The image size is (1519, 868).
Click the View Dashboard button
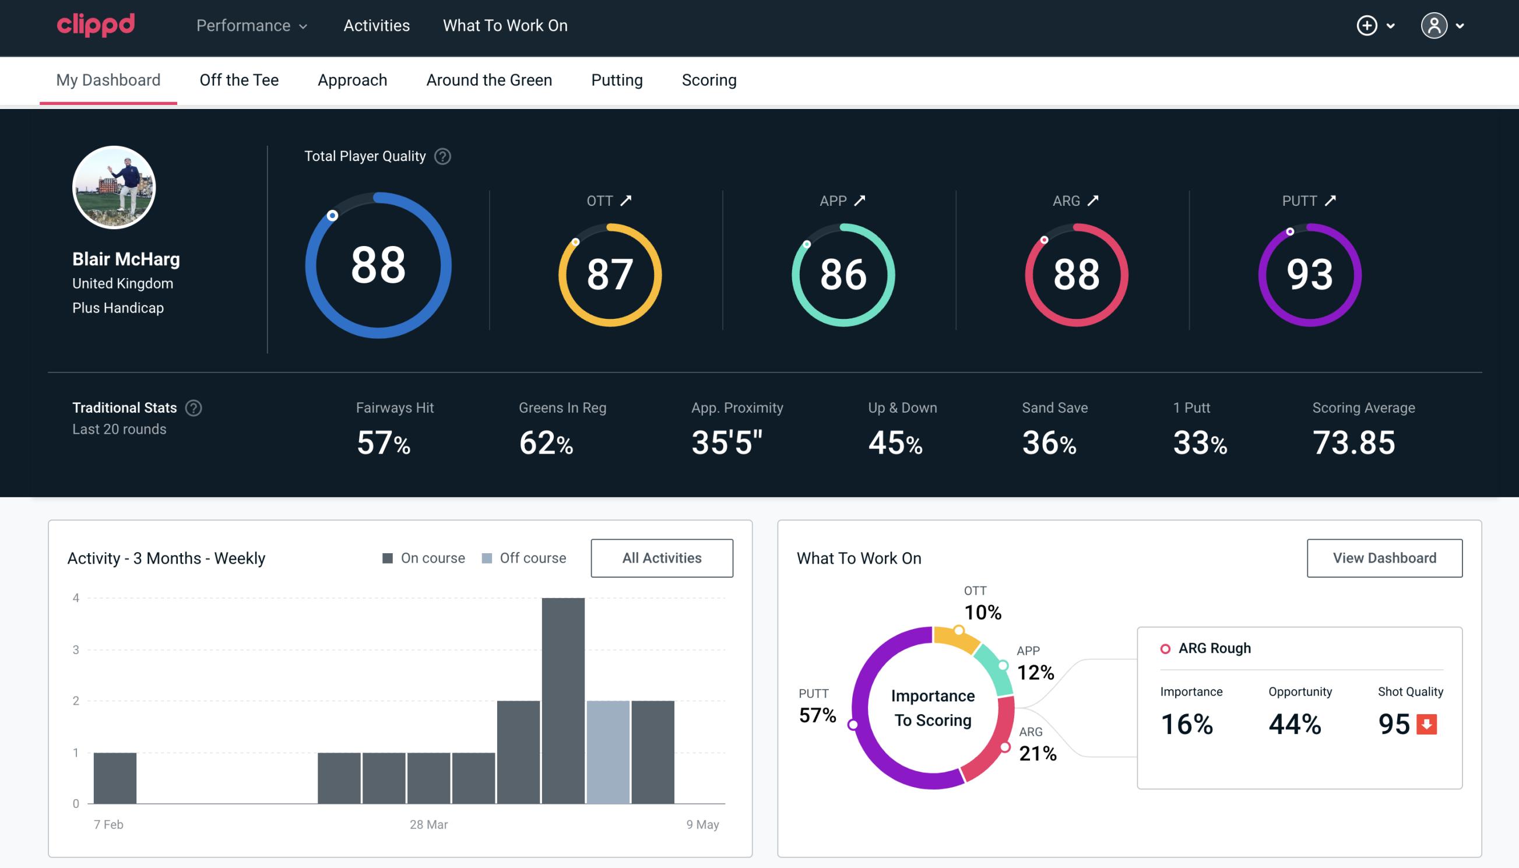click(1386, 558)
